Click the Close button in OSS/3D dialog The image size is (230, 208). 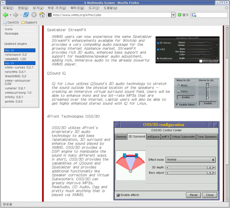[210, 195]
